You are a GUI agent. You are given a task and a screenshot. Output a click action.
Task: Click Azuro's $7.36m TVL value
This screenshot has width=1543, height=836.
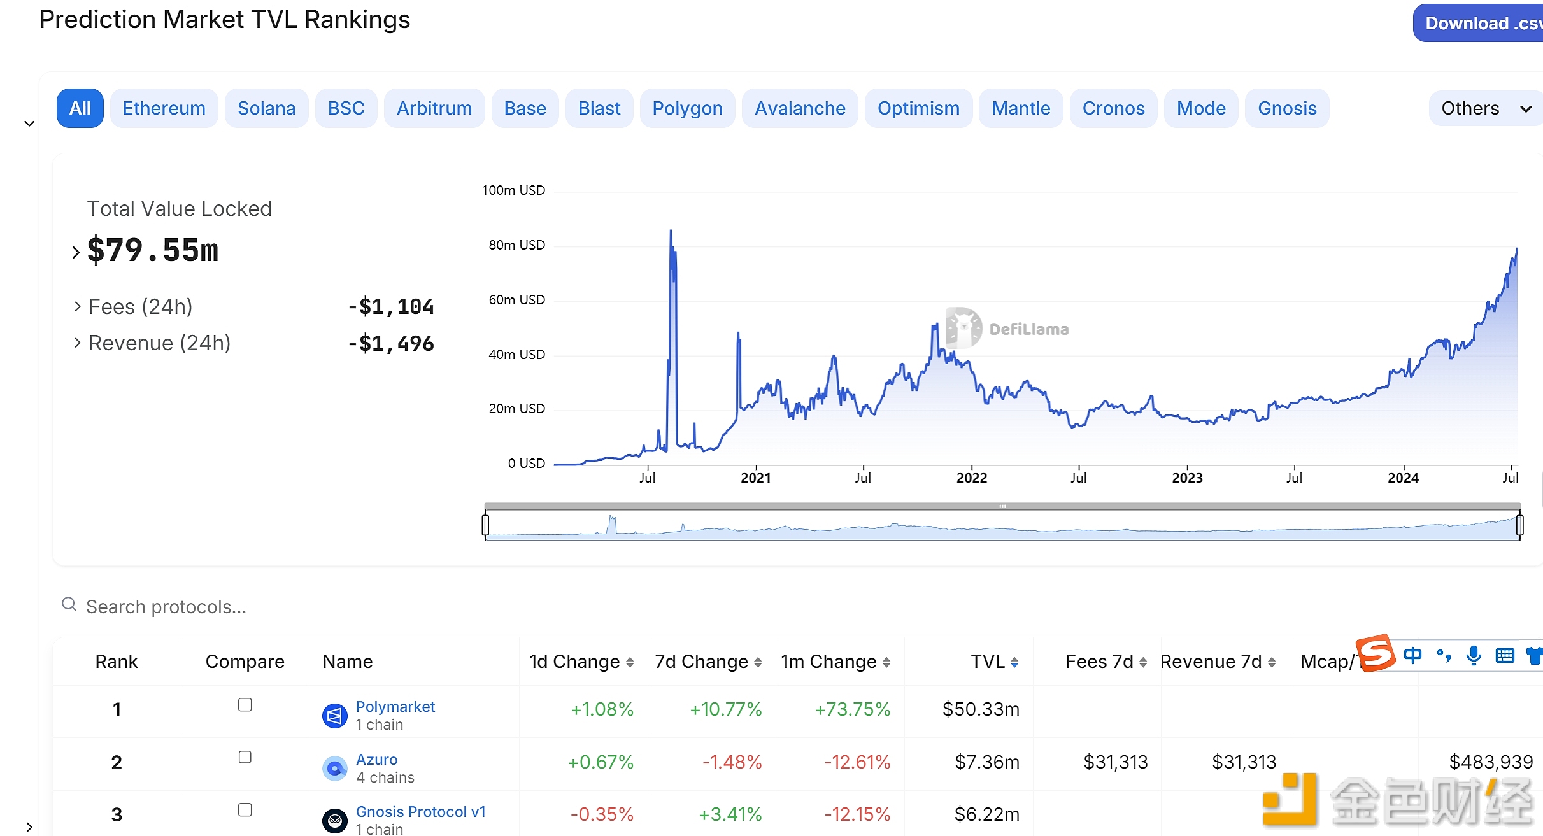987,762
